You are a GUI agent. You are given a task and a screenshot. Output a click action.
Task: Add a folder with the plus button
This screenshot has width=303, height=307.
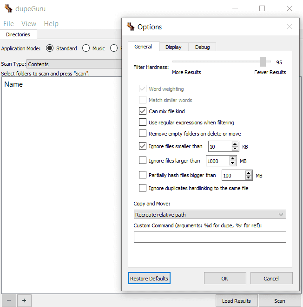(x=24, y=300)
